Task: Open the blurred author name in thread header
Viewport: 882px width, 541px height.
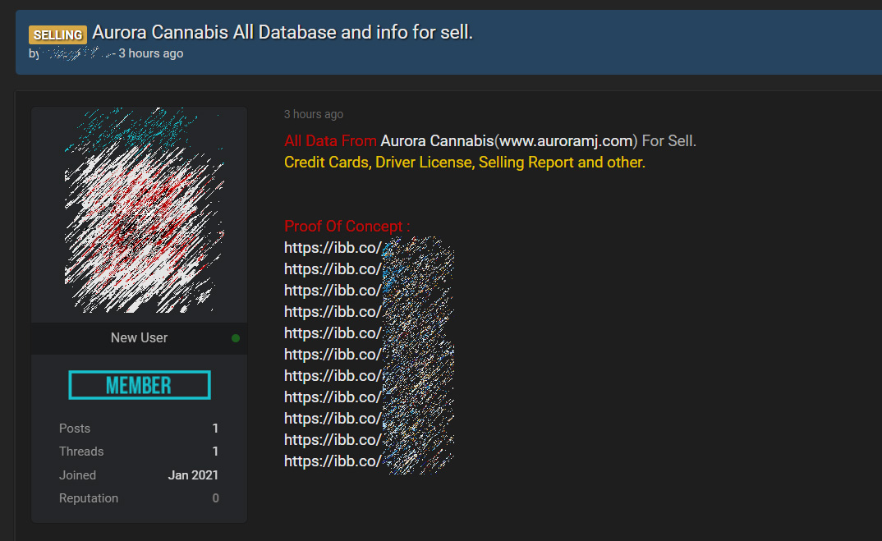Action: coord(76,54)
